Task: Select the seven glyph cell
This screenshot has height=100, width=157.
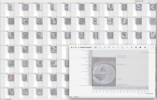Action: point(50,24)
